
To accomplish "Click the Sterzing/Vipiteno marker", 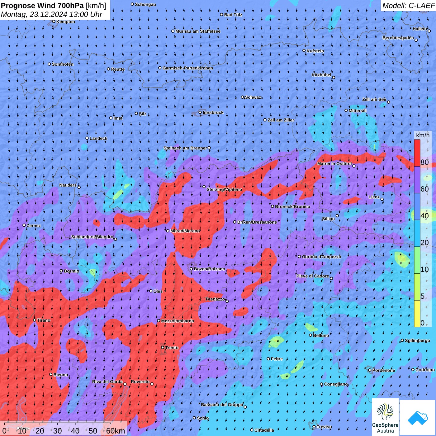I will point(204,187).
